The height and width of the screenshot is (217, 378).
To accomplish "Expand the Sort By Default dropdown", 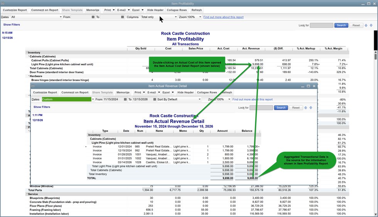I will coord(199,99).
